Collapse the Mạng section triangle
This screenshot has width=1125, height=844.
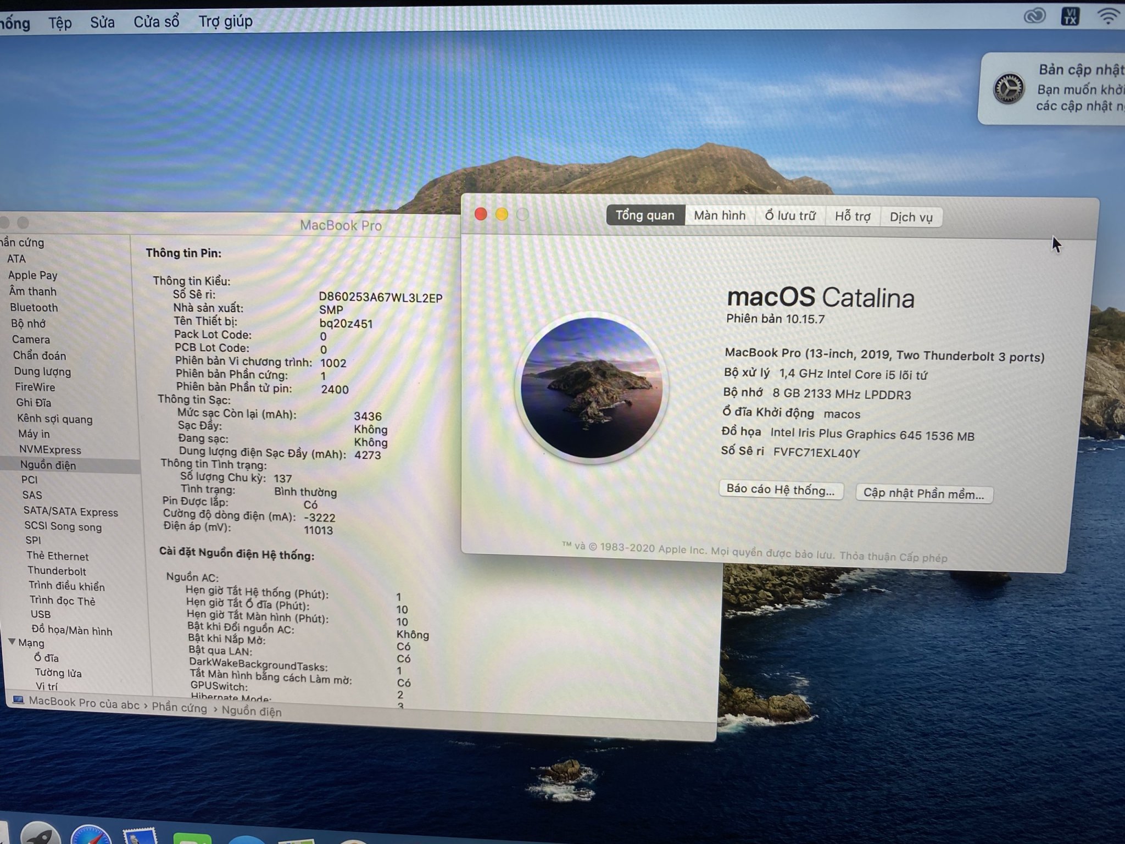[13, 641]
